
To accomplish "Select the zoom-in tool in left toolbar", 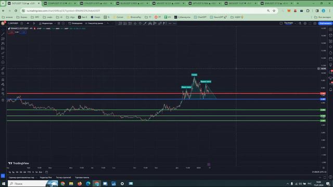I will click(3, 73).
